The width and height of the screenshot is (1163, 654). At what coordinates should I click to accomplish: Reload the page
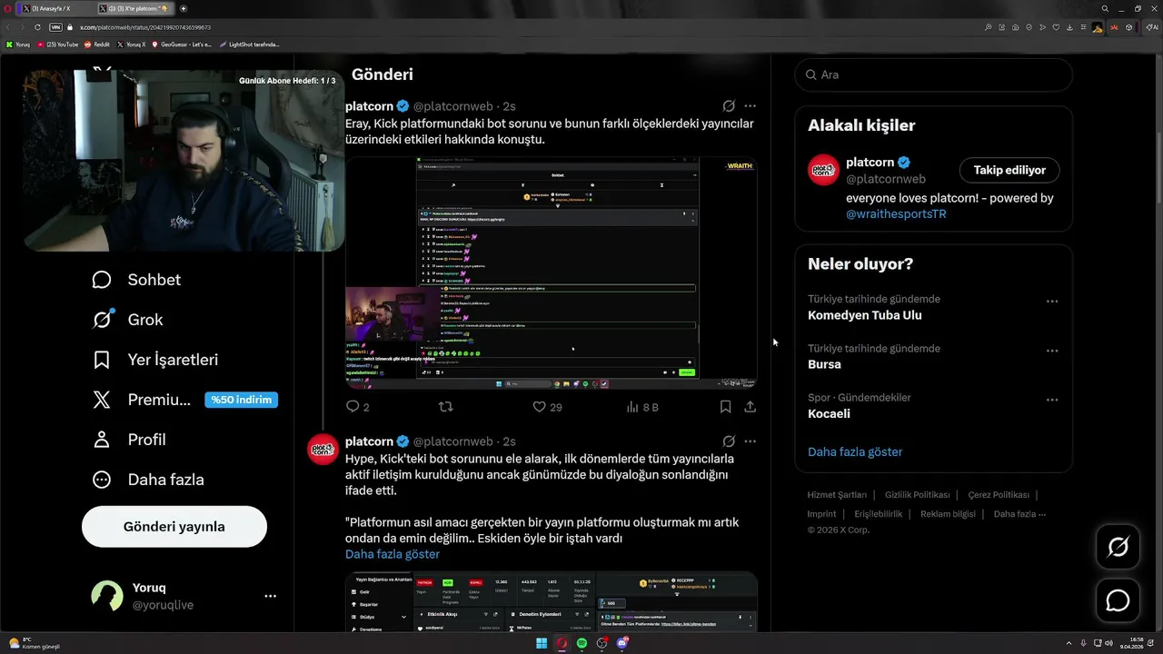(37, 27)
